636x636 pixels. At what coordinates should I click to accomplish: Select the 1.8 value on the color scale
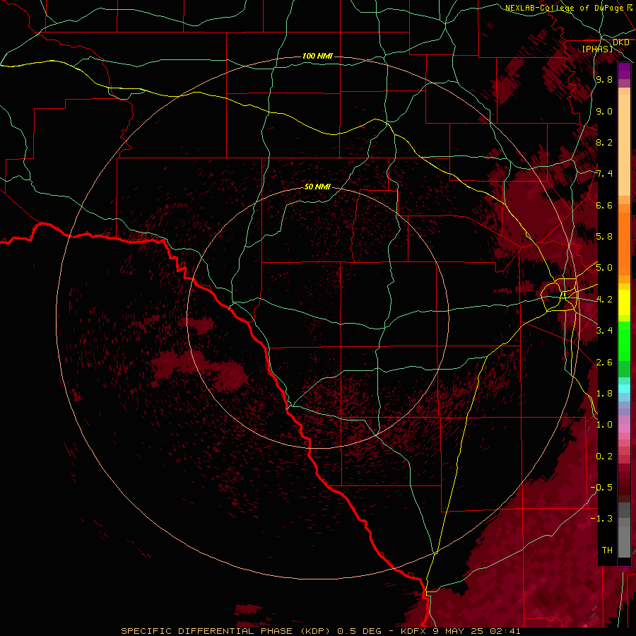[x=604, y=394]
